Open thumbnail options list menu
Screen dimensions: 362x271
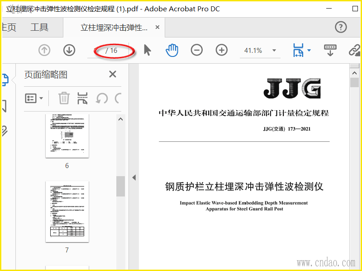[33, 98]
